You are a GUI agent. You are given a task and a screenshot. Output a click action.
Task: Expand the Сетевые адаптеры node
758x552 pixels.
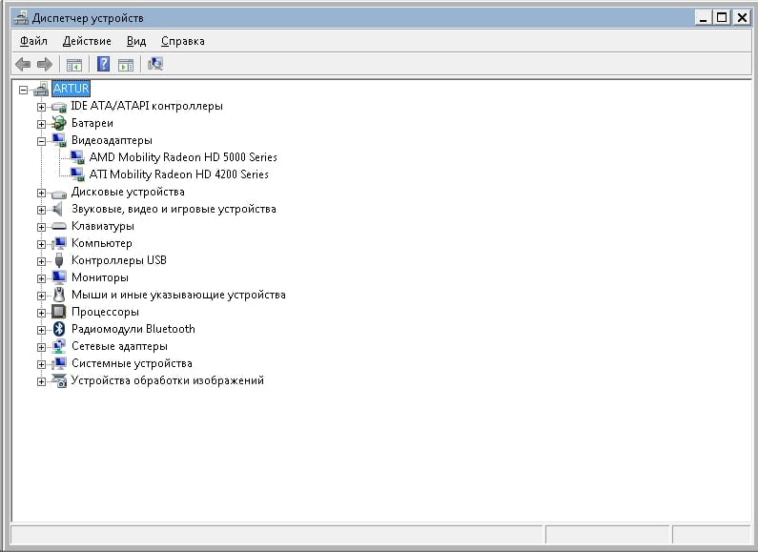click(x=42, y=347)
